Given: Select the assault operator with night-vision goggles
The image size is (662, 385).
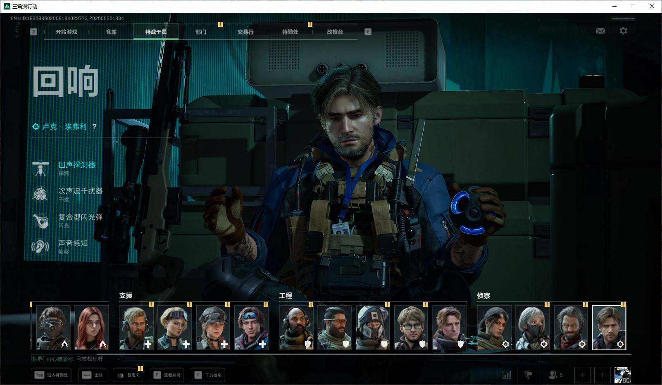Looking at the screenshot, I should pos(53,328).
